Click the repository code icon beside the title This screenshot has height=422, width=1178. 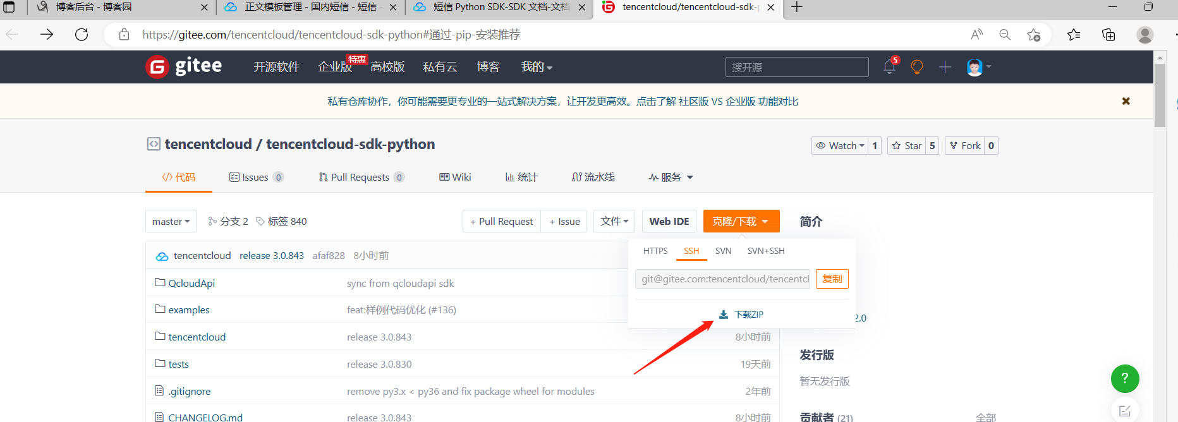pos(154,144)
